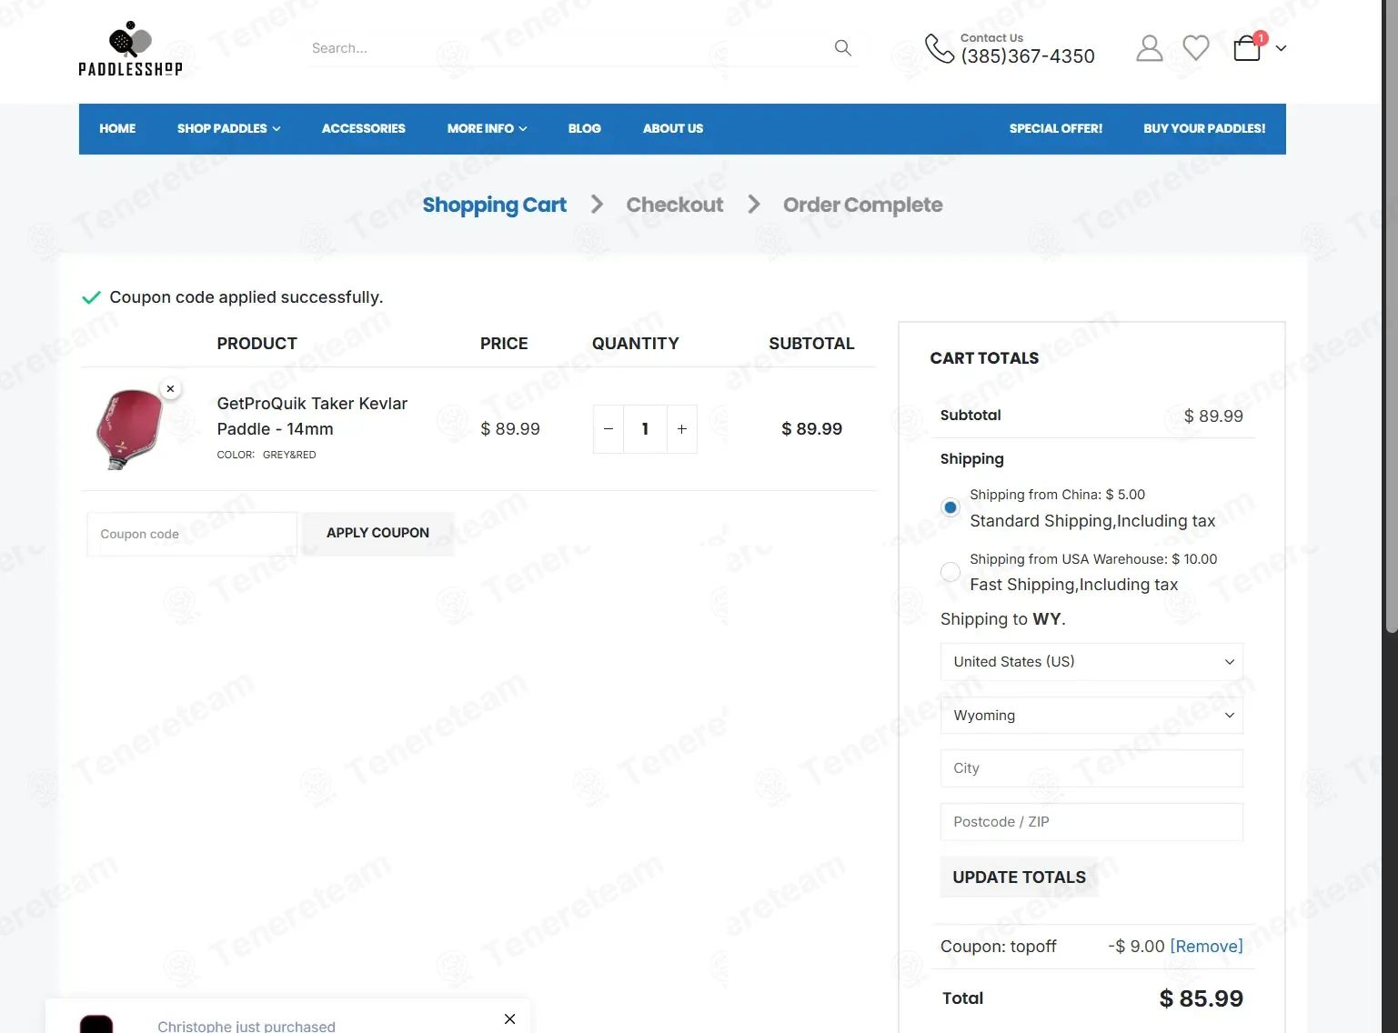Go to HOME menu item

tap(117, 128)
